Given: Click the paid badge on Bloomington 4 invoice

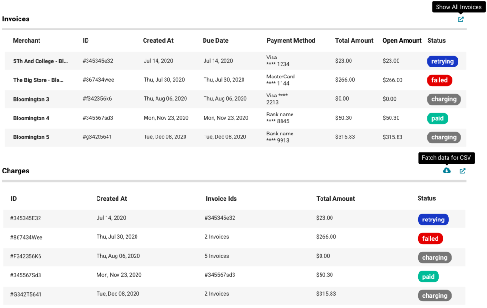Looking at the screenshot, I should coord(437,118).
